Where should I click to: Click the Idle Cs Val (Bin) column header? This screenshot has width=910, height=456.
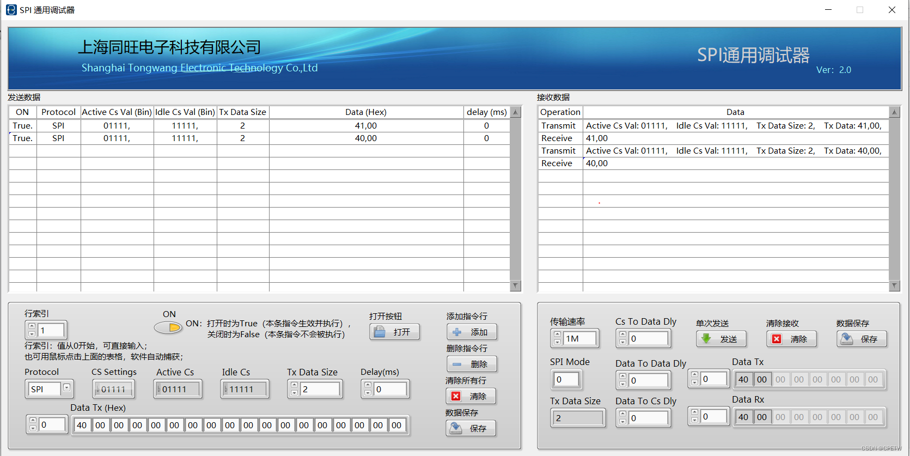pos(185,112)
